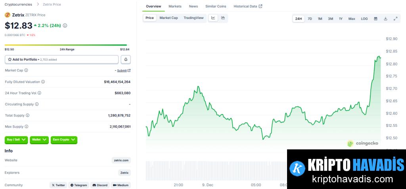Switch chart to line view icon
406x189 pixels.
point(213,18)
